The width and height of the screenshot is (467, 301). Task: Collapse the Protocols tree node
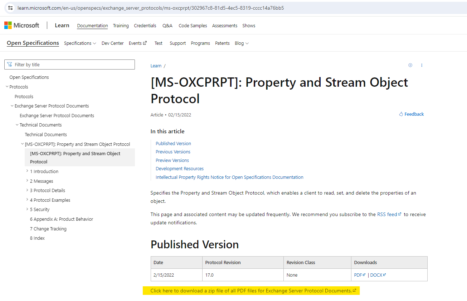(x=7, y=87)
